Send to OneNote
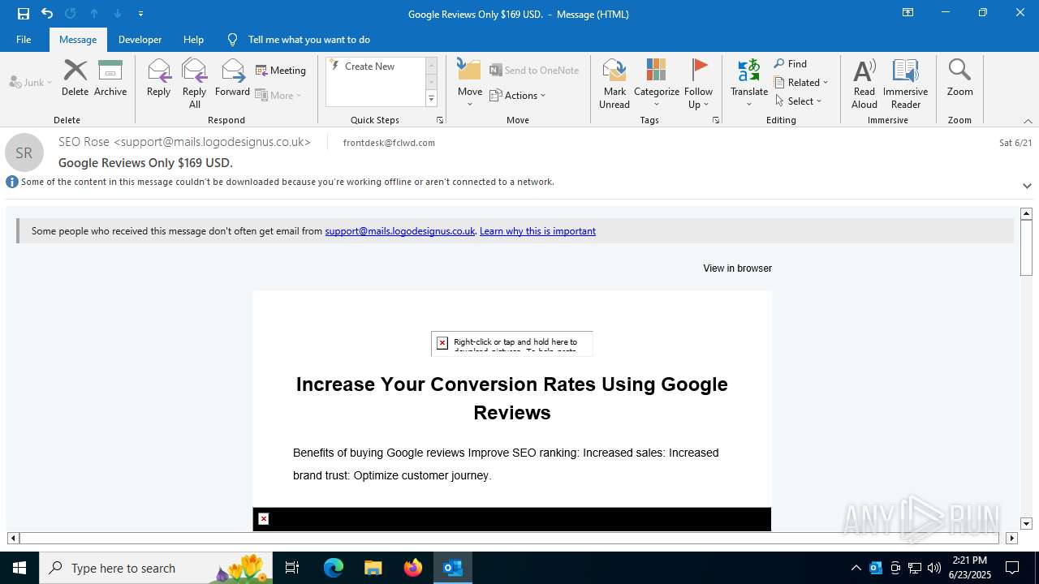The image size is (1039, 584). [534, 71]
